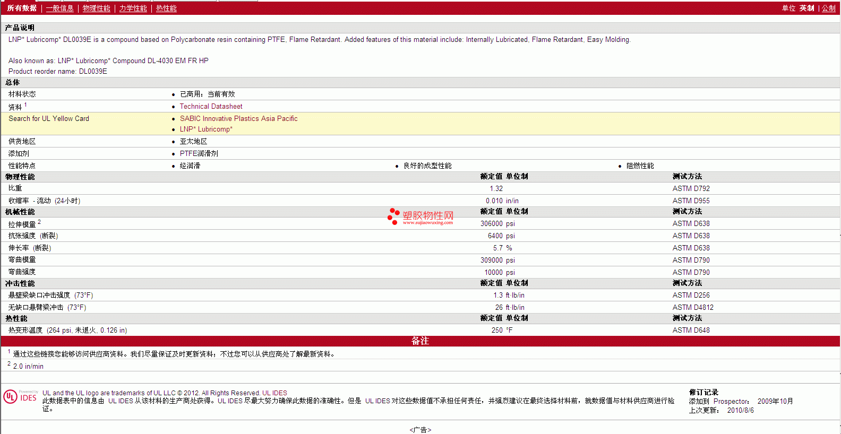Click the Product reorder name DL0039E line

pyautogui.click(x=57, y=71)
